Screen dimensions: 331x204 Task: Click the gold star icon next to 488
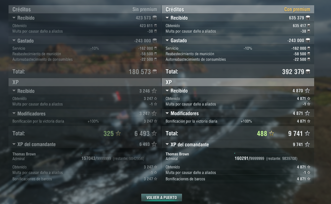pos(272,133)
